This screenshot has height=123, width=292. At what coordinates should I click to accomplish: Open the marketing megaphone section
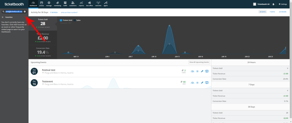click(58, 4)
